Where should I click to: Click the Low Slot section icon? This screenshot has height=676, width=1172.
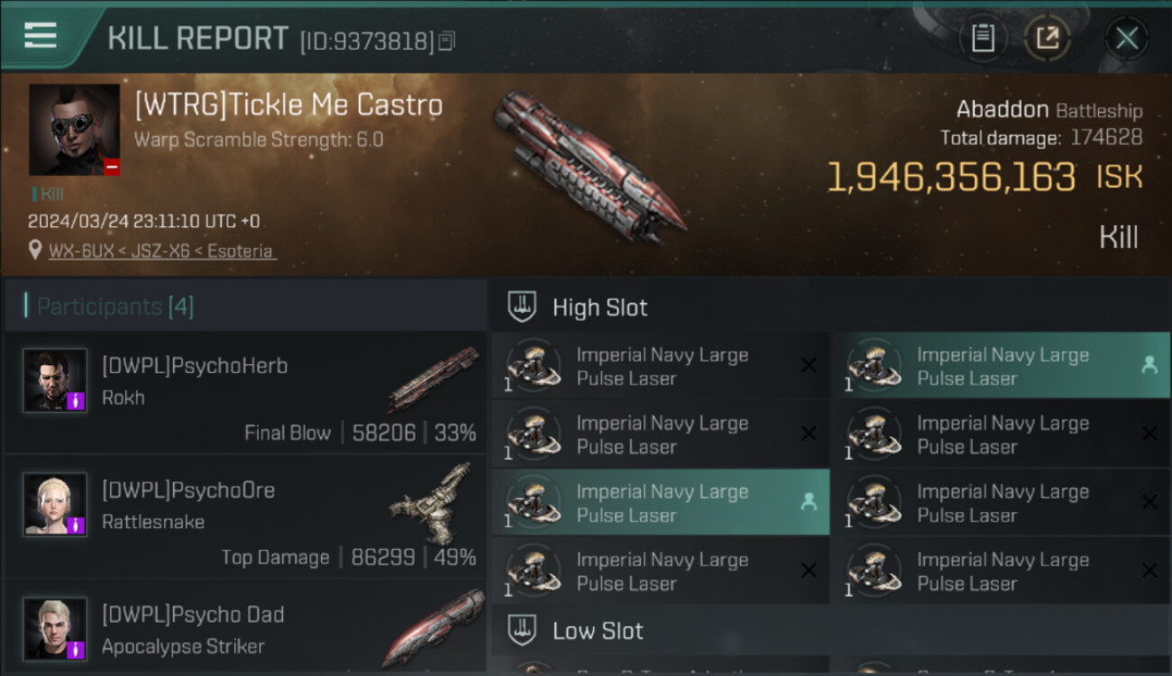523,630
